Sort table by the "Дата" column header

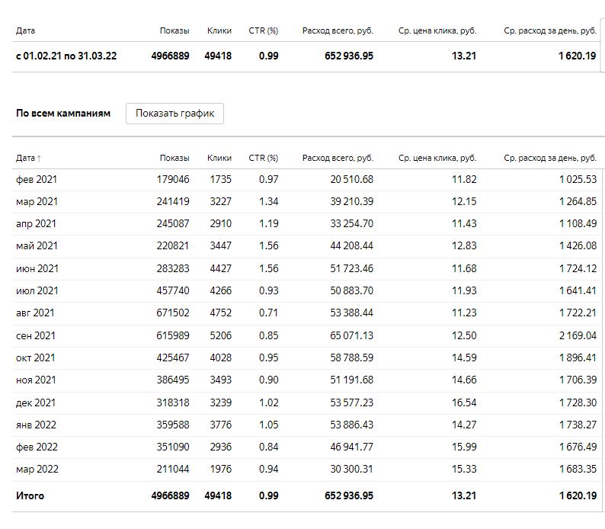[28, 158]
